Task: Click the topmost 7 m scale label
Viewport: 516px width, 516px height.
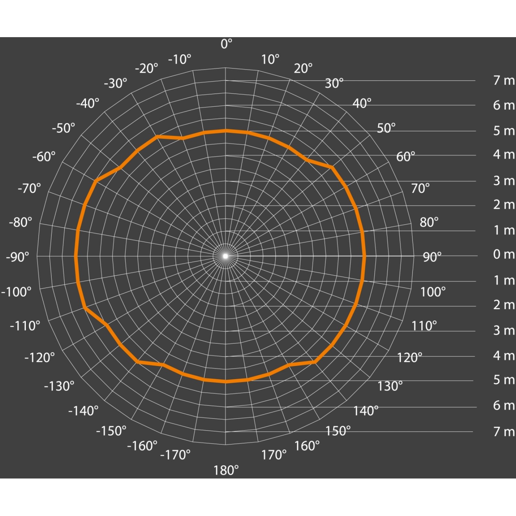Action: 504,80
